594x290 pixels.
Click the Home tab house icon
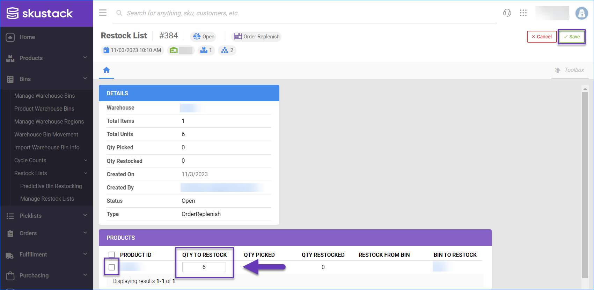(x=107, y=70)
